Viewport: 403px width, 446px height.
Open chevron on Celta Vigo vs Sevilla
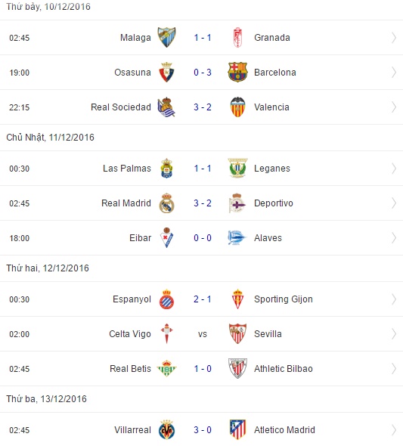click(x=394, y=334)
